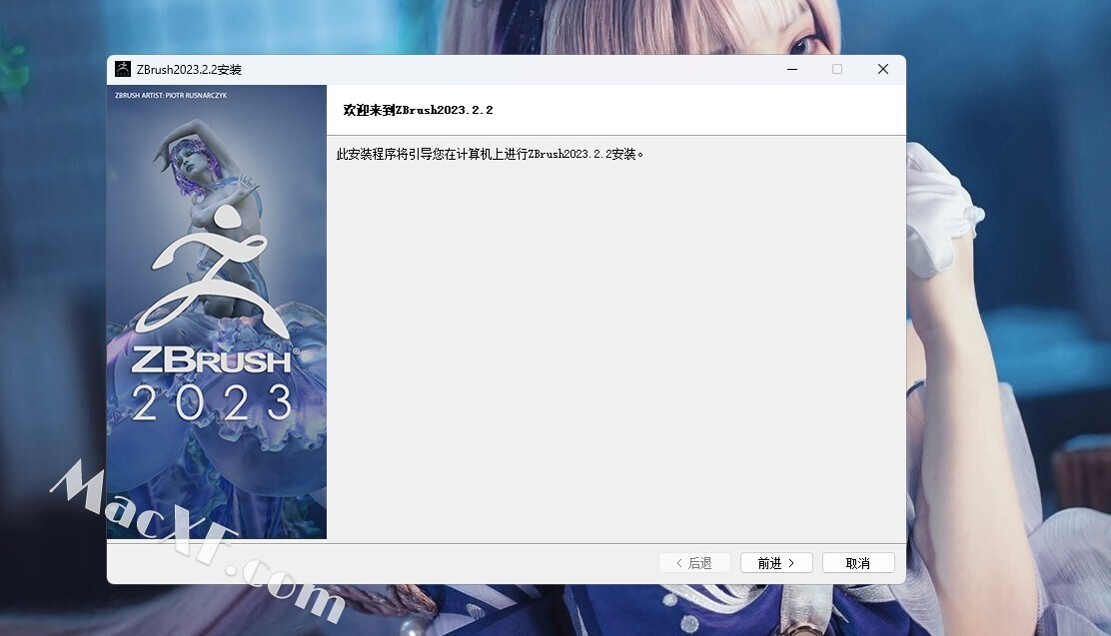This screenshot has height=636, width=1111.
Task: Click the window title ZBrush2023.2.2安装
Action: [189, 70]
